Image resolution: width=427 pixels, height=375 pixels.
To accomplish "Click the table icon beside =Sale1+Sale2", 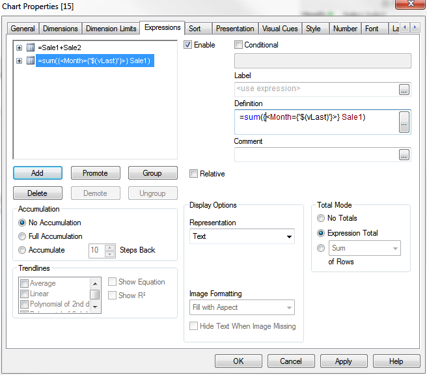I will (31, 48).
